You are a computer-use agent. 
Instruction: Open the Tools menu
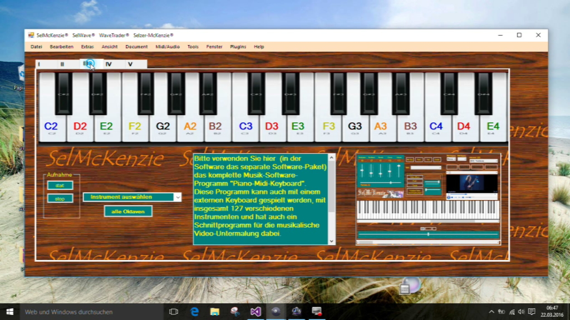pos(193,47)
